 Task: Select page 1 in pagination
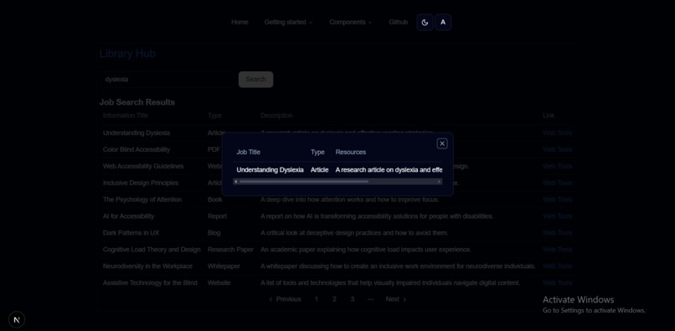(317, 299)
